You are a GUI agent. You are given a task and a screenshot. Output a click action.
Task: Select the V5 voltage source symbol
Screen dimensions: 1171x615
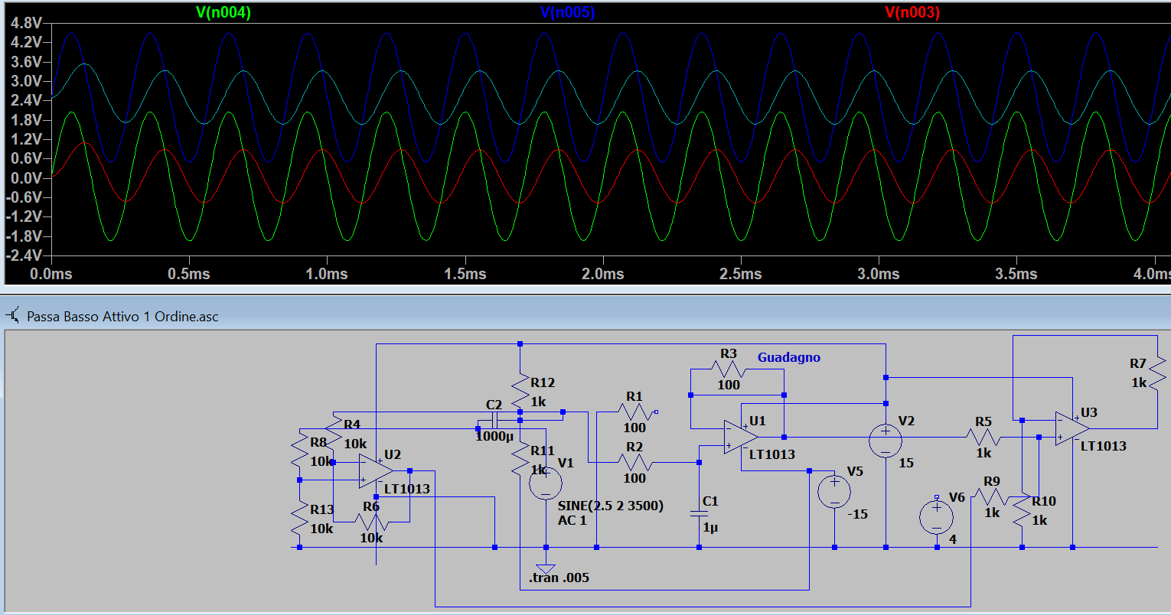834,491
